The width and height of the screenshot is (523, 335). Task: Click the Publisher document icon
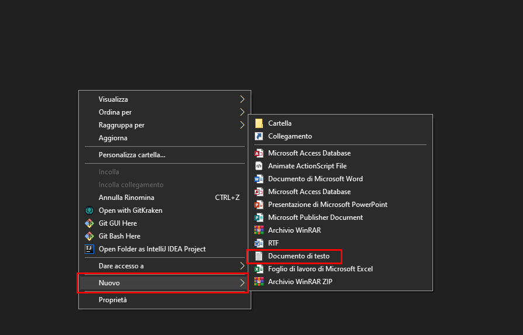(259, 217)
